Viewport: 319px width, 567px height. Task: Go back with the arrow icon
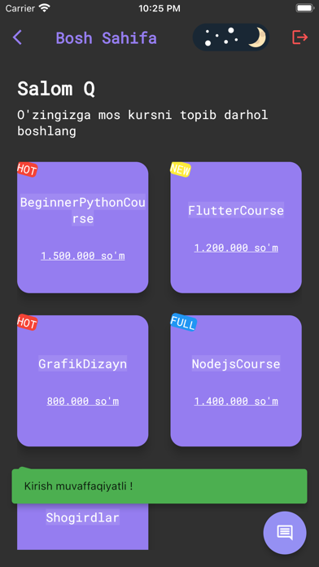(17, 37)
